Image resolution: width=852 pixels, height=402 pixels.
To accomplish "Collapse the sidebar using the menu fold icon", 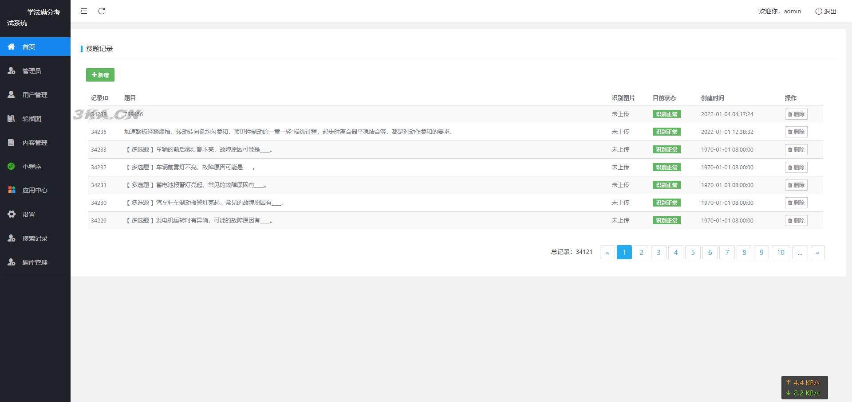I will coord(84,11).
